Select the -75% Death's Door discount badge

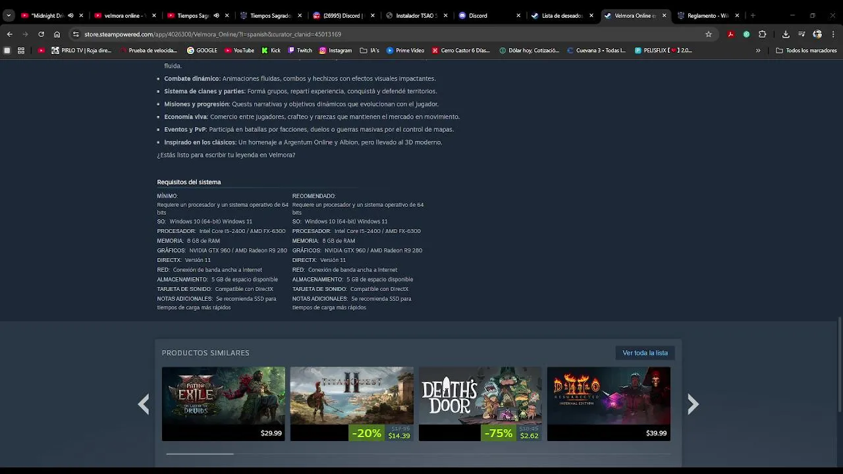[498, 433]
